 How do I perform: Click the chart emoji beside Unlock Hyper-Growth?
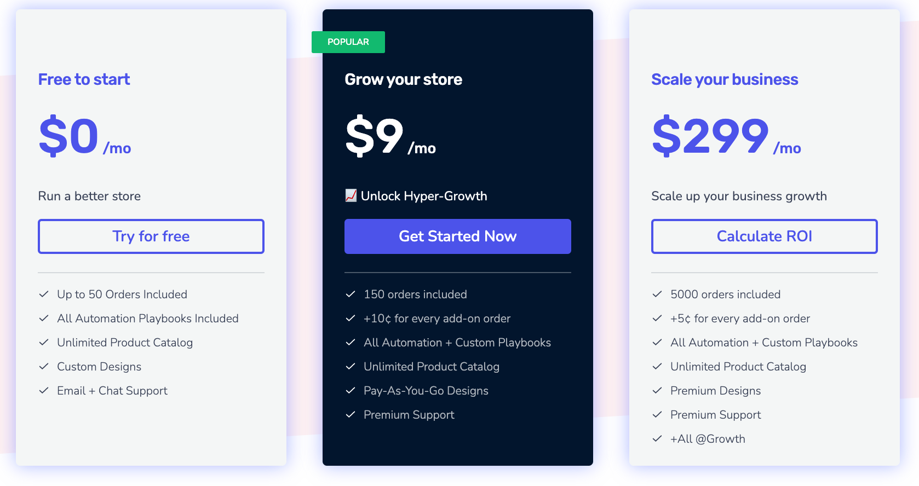(351, 195)
